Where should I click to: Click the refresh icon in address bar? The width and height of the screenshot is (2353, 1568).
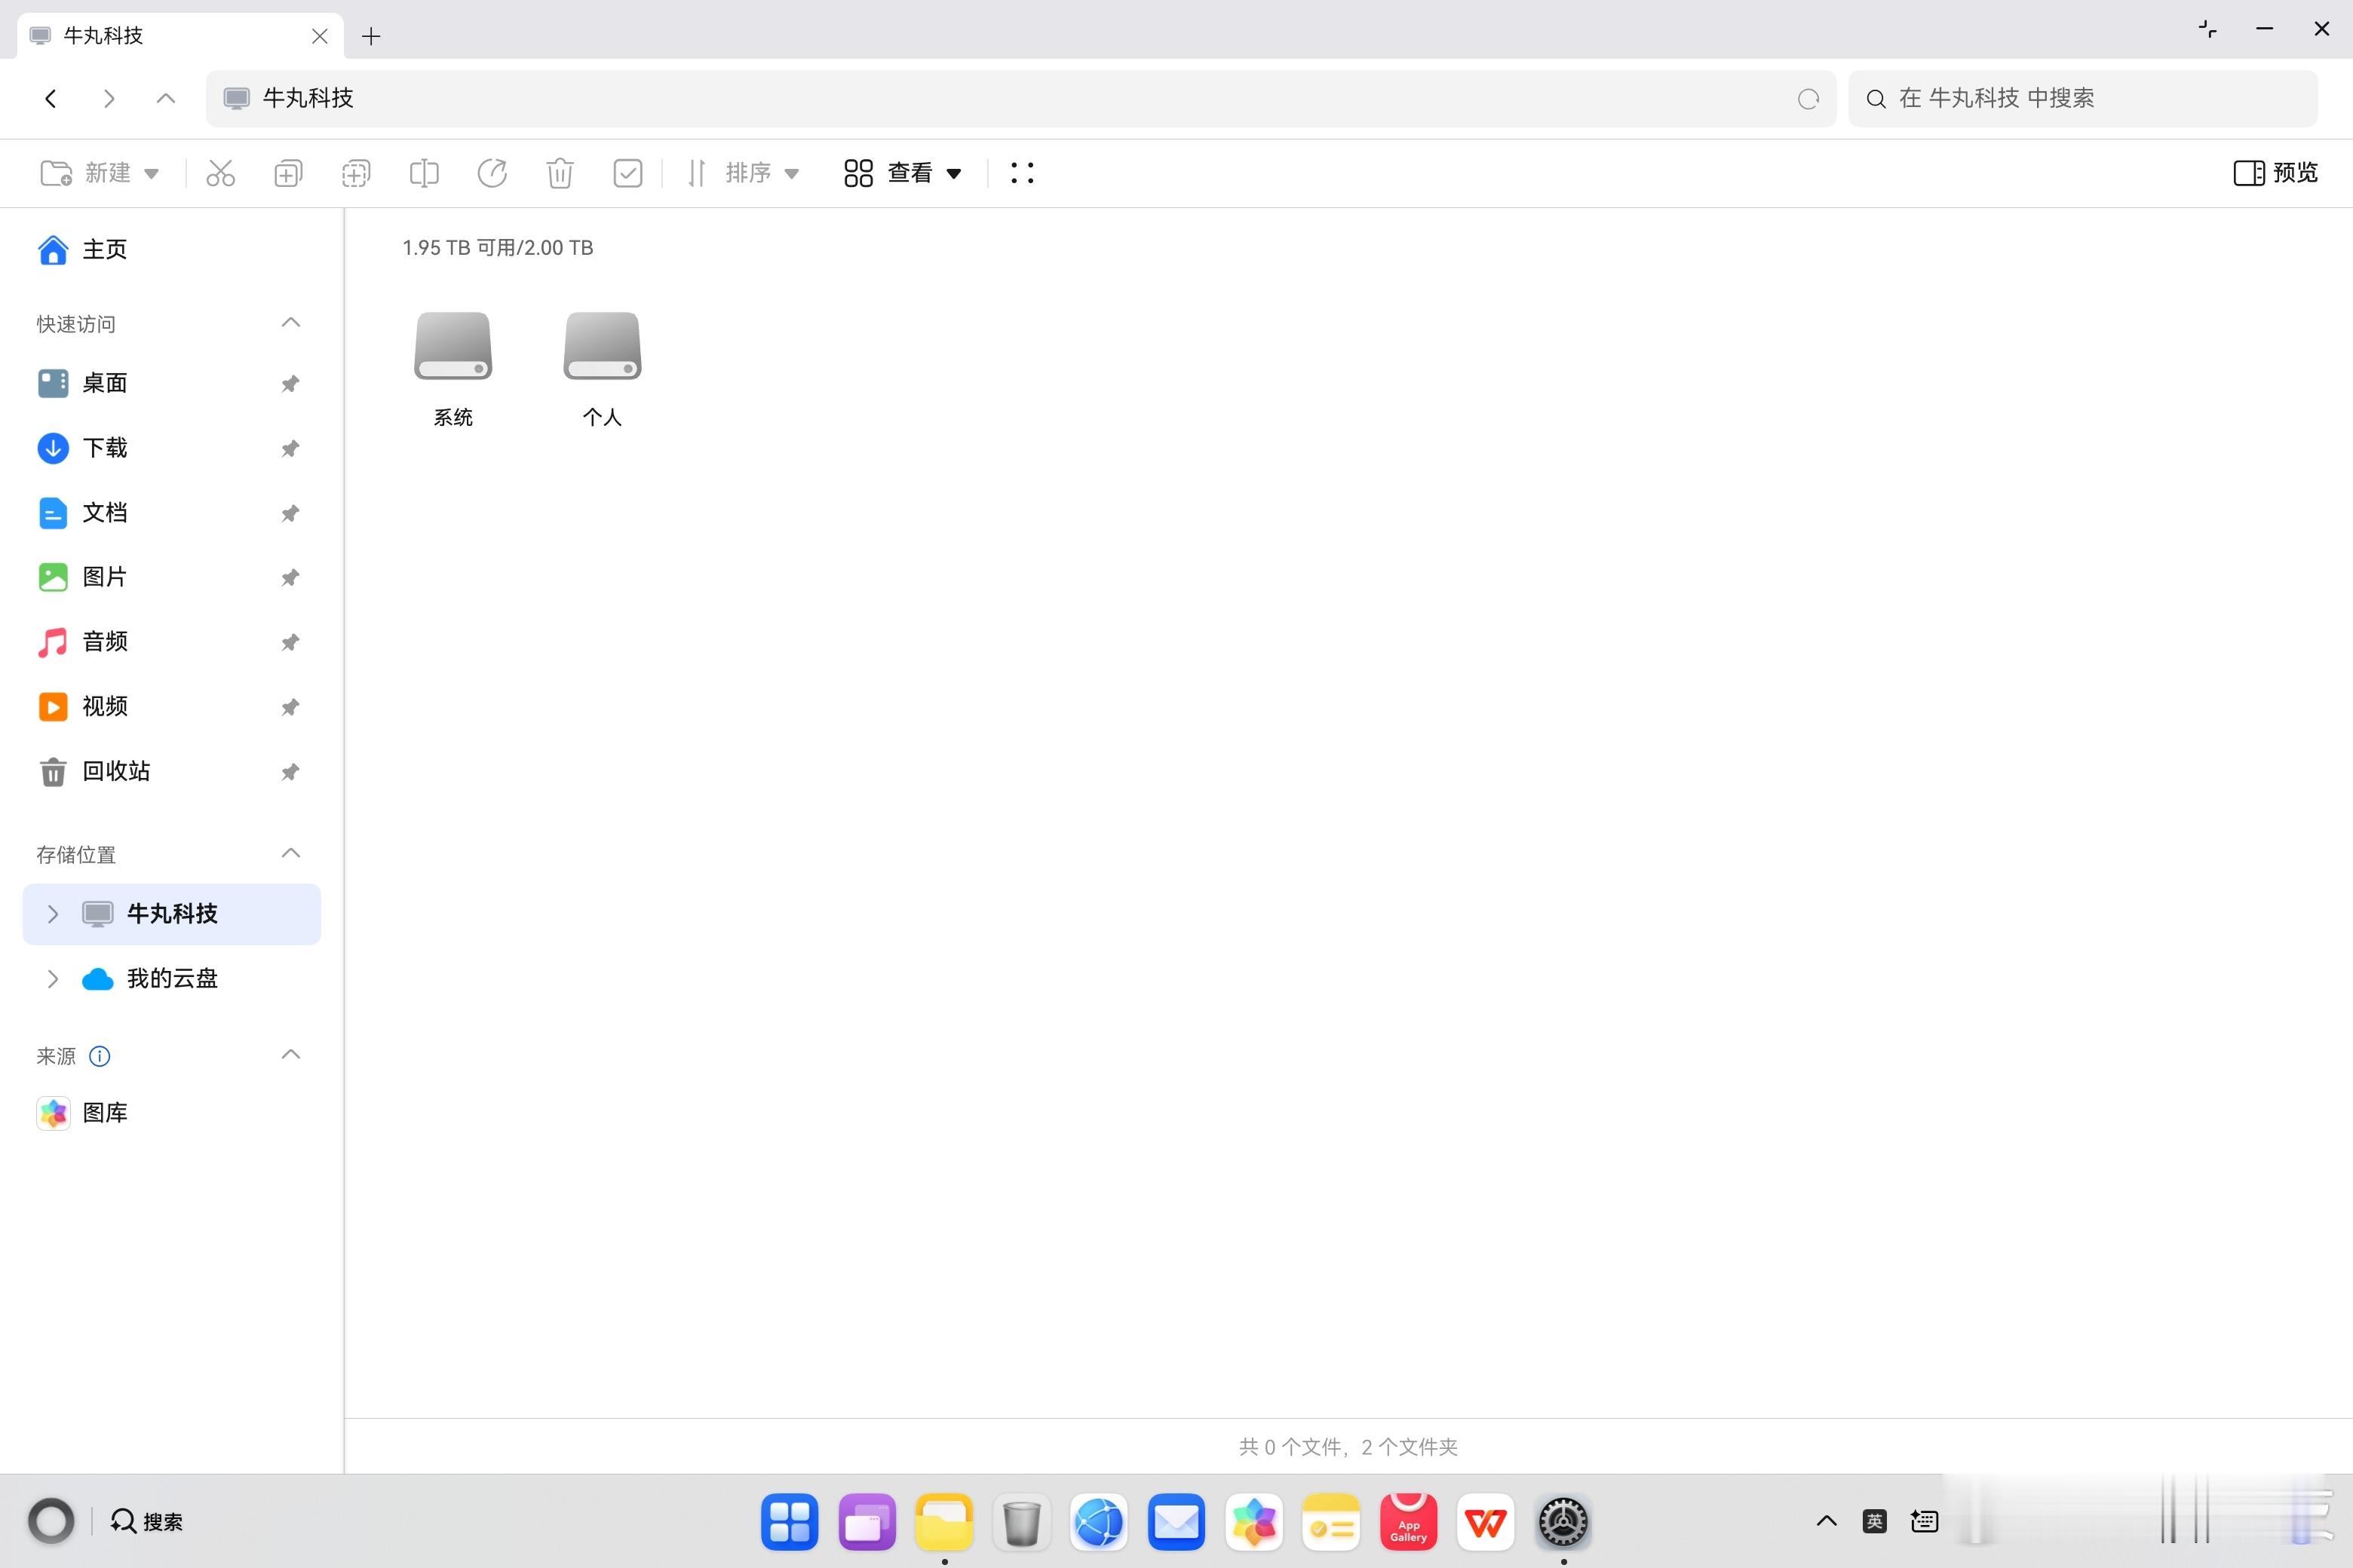[1808, 99]
